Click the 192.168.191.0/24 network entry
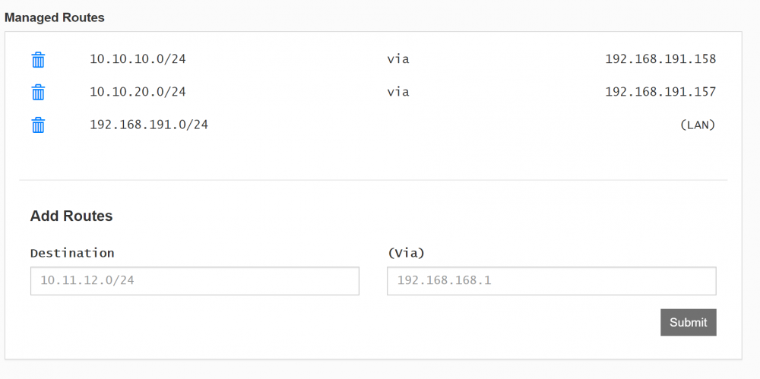 pos(149,125)
